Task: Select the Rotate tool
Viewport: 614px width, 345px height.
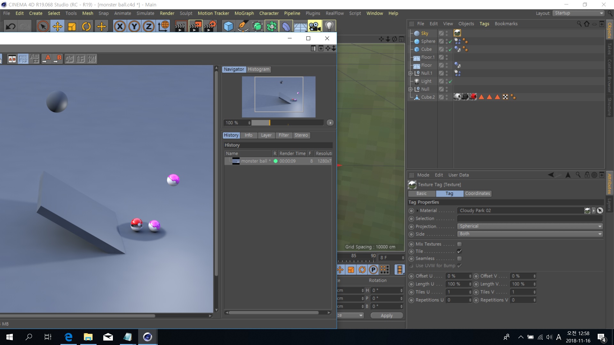Action: 86,27
